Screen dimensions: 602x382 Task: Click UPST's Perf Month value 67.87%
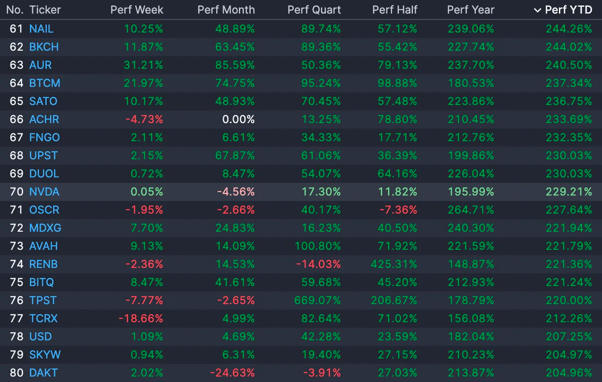point(235,156)
